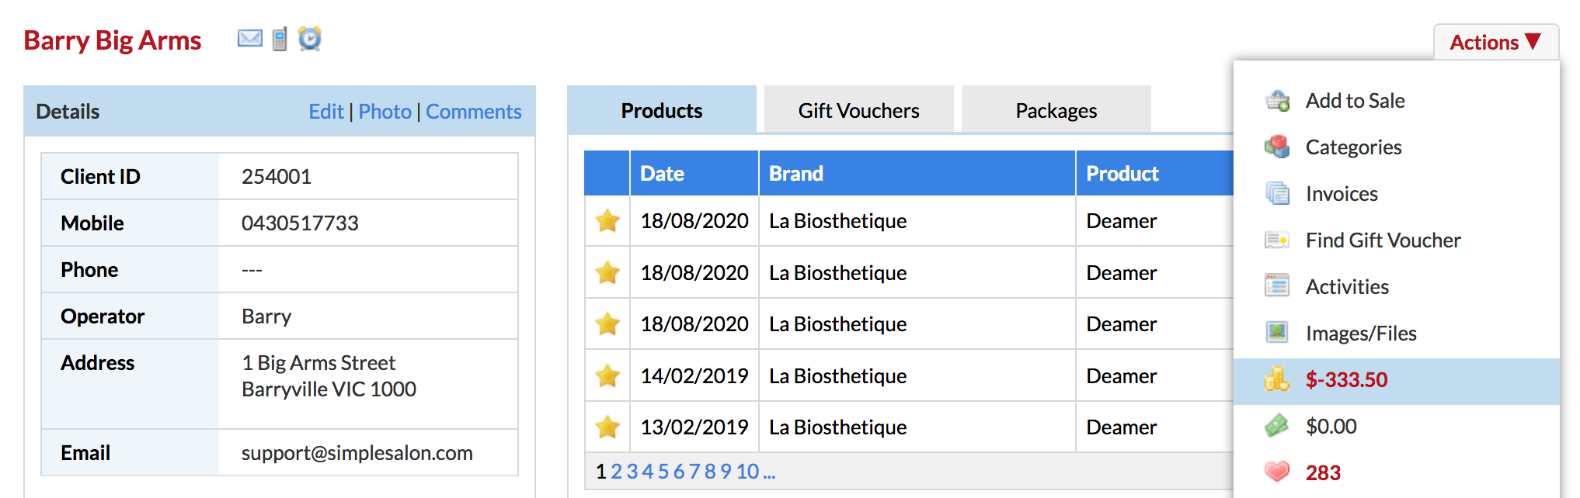
Task: Click the green money note icon
Action: click(1277, 426)
